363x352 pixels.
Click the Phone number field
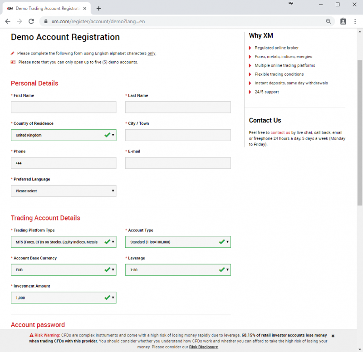tap(64, 163)
